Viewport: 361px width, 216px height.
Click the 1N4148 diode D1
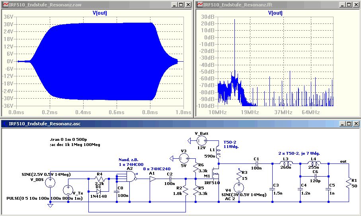tap(99, 191)
